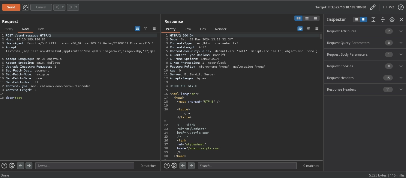
Task: Toggle word wrap in the Request panel
Action: [137, 28]
